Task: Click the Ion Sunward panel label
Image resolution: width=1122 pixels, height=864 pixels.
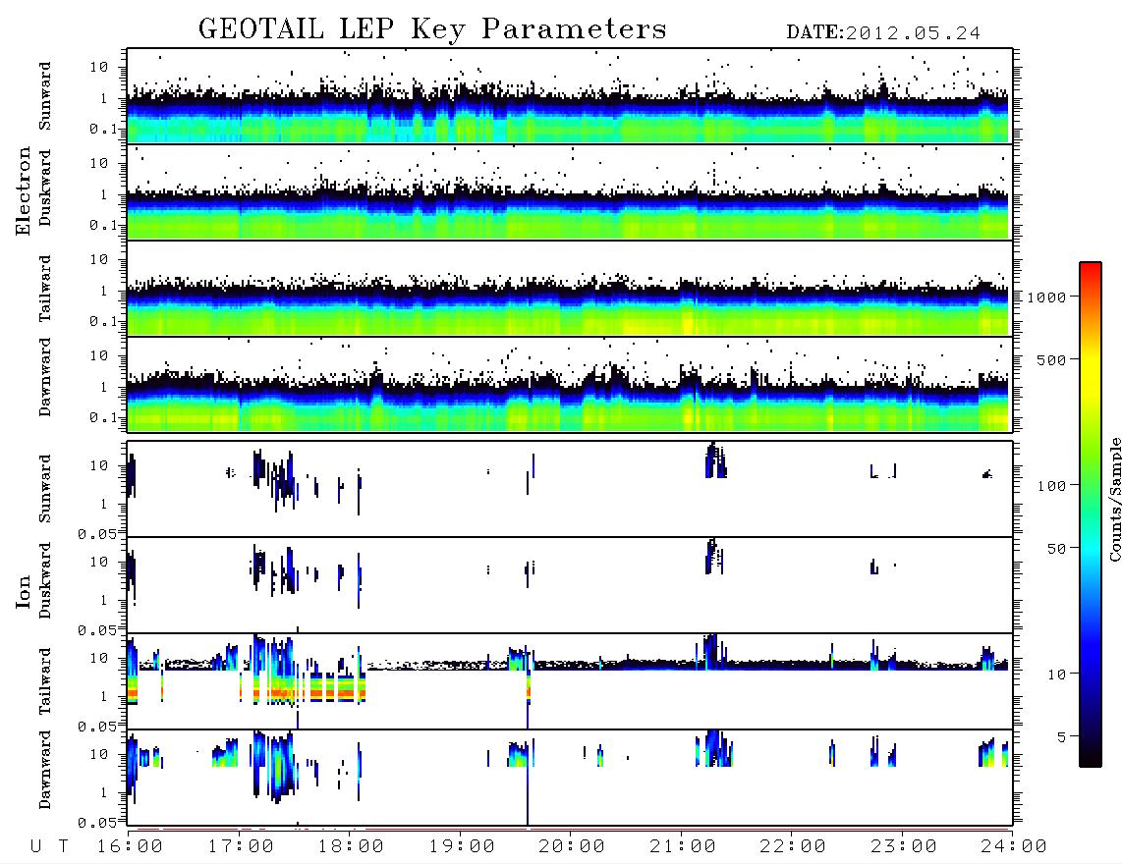Action: click(x=45, y=489)
